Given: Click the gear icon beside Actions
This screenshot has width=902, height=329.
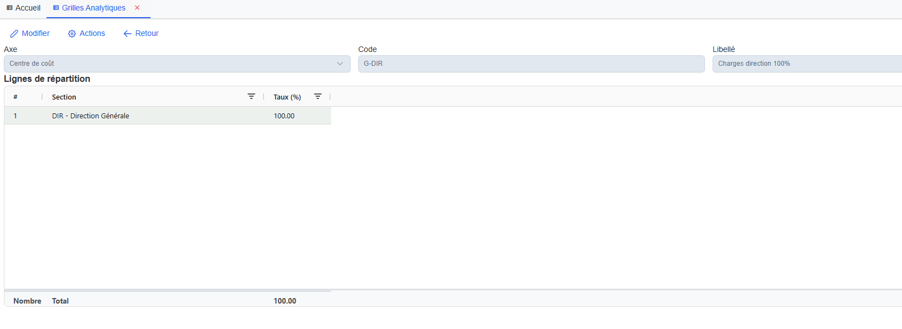Looking at the screenshot, I should (x=72, y=34).
